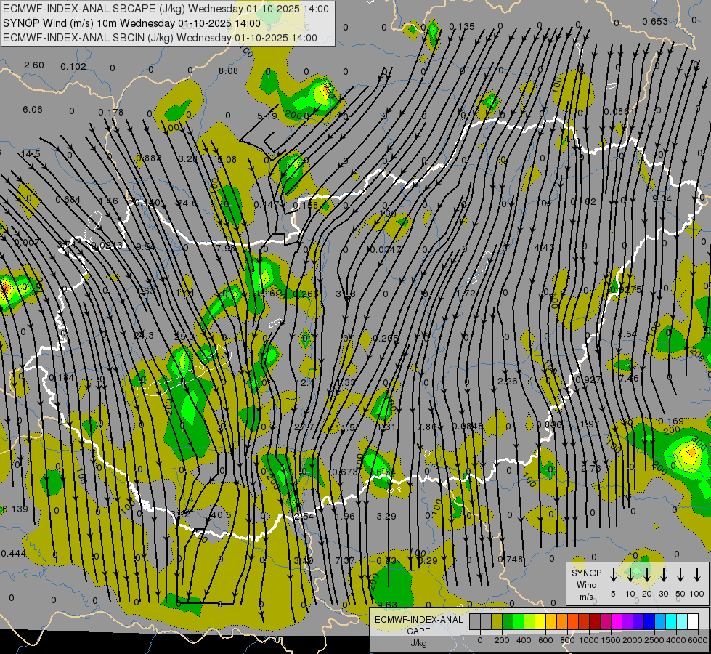Click the 100 m/s wind arrow in legend
The width and height of the screenshot is (711, 654).
[x=697, y=576]
